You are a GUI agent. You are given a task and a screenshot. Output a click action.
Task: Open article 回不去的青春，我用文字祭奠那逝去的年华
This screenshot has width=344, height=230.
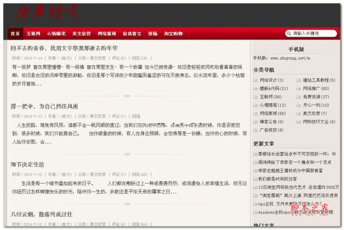tap(64, 48)
